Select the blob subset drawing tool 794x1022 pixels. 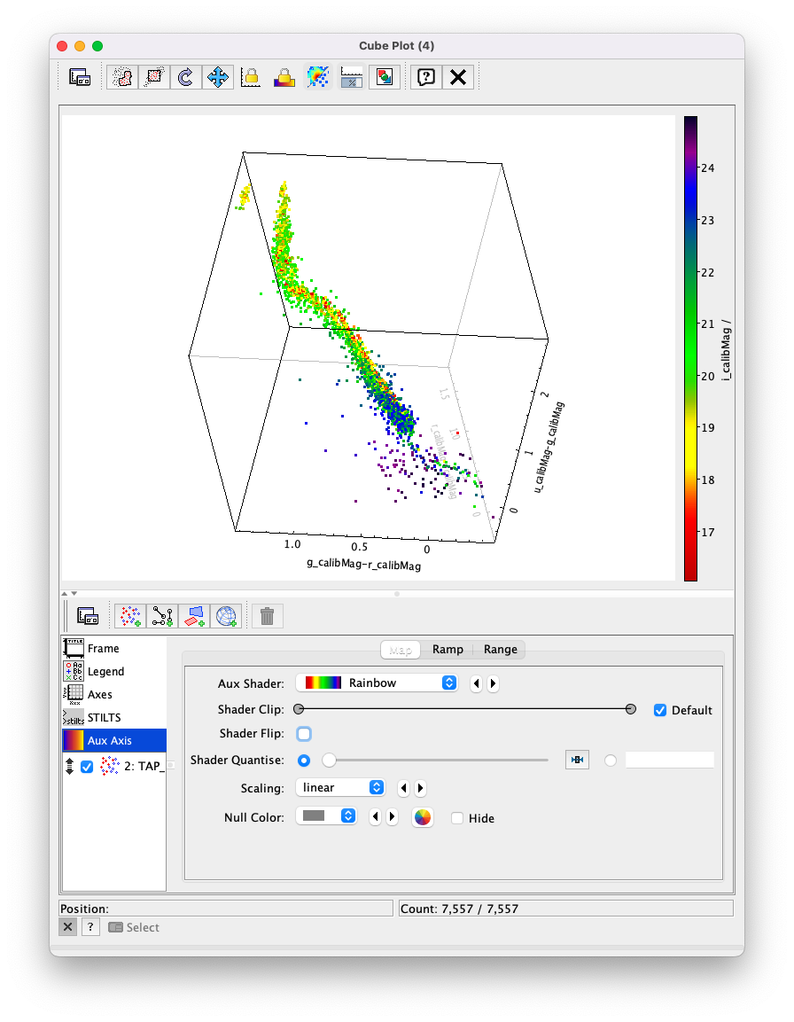coord(121,76)
